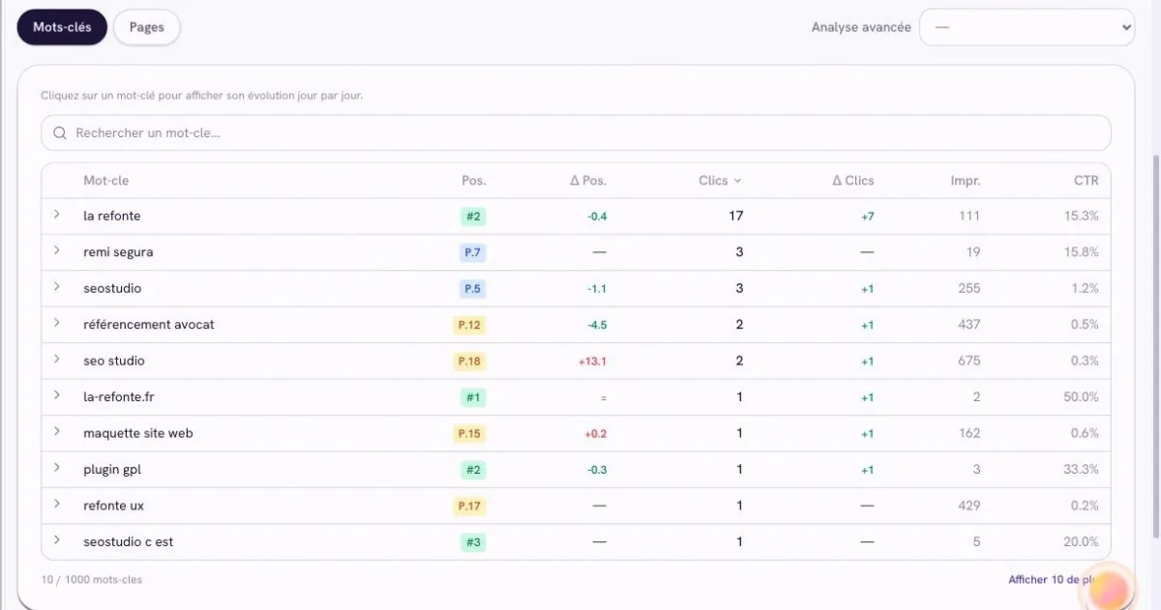Sort by the Δ Pos. column header
The width and height of the screenshot is (1161, 610).
pyautogui.click(x=588, y=181)
